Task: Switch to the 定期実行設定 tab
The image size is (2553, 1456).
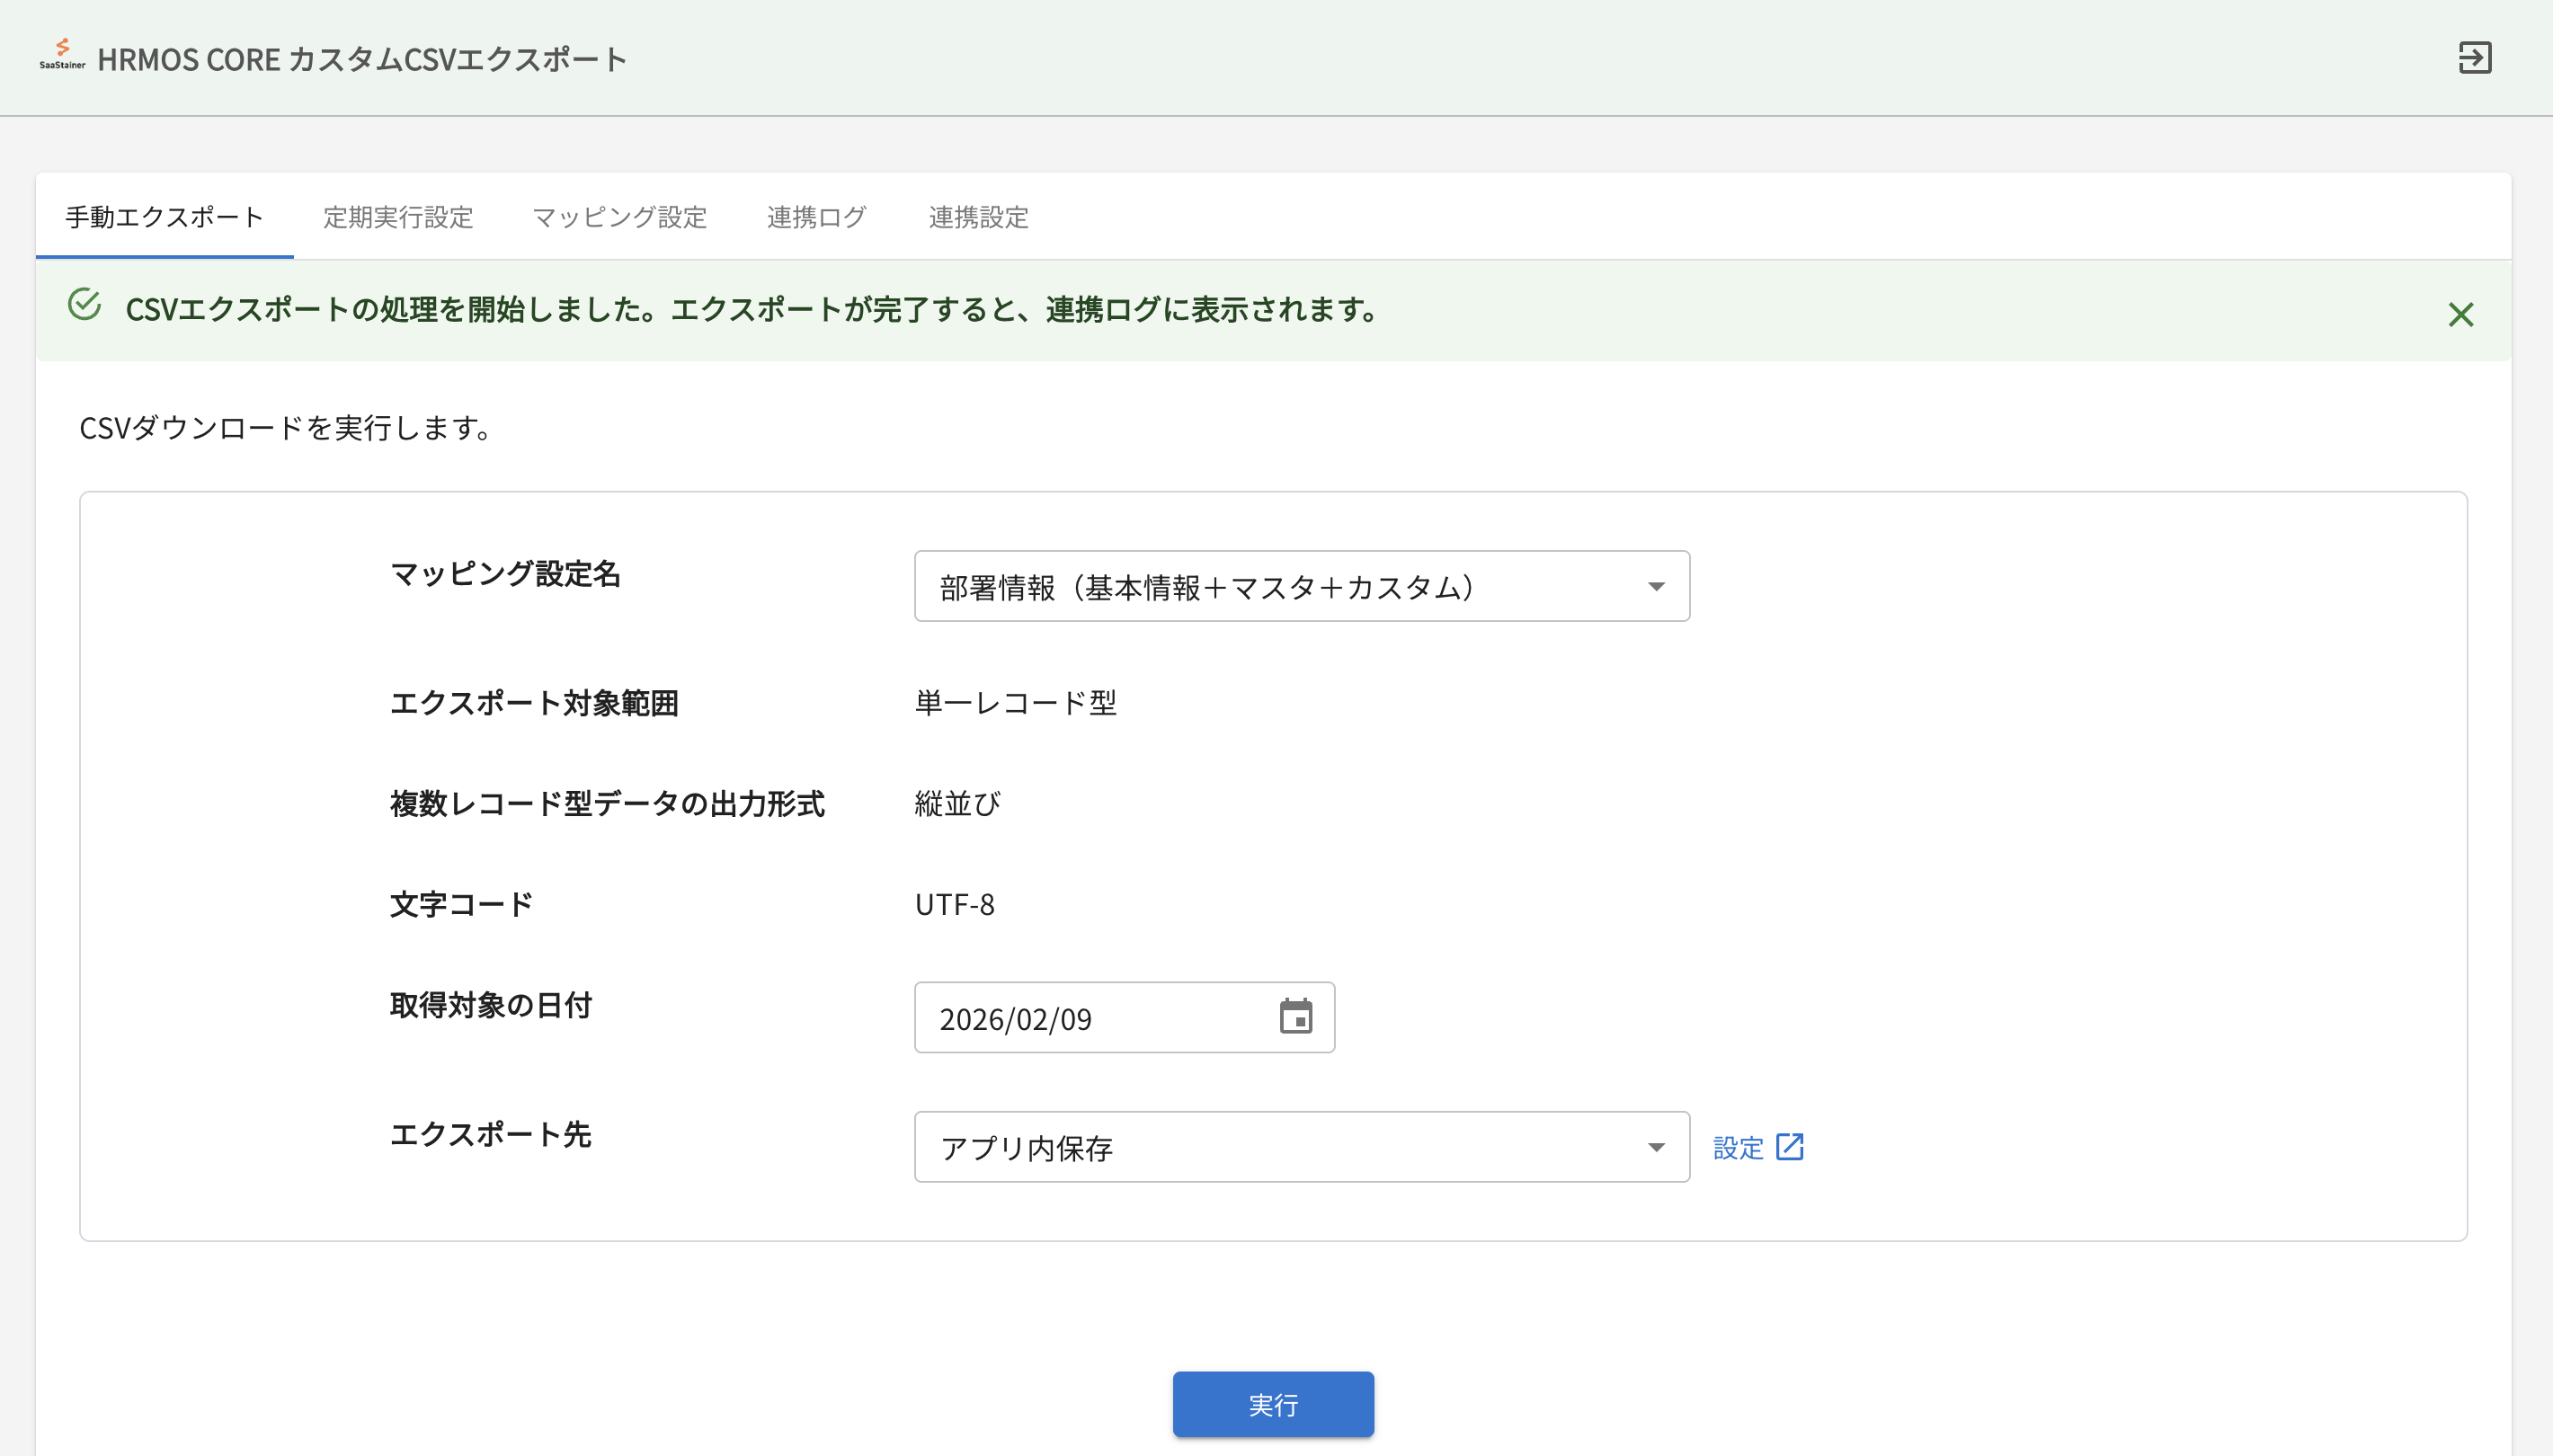Action: pyautogui.click(x=398, y=217)
